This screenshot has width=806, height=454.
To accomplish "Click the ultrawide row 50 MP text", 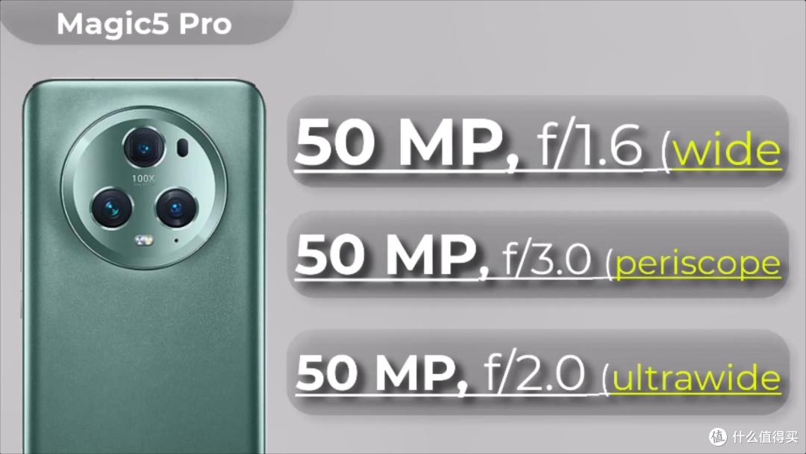I will (x=381, y=373).
